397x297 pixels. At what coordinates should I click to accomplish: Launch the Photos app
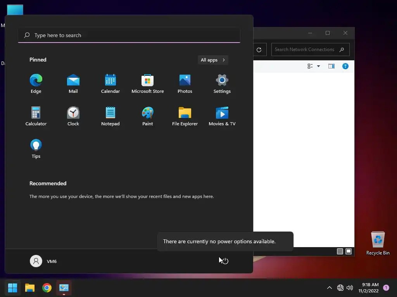185,84
